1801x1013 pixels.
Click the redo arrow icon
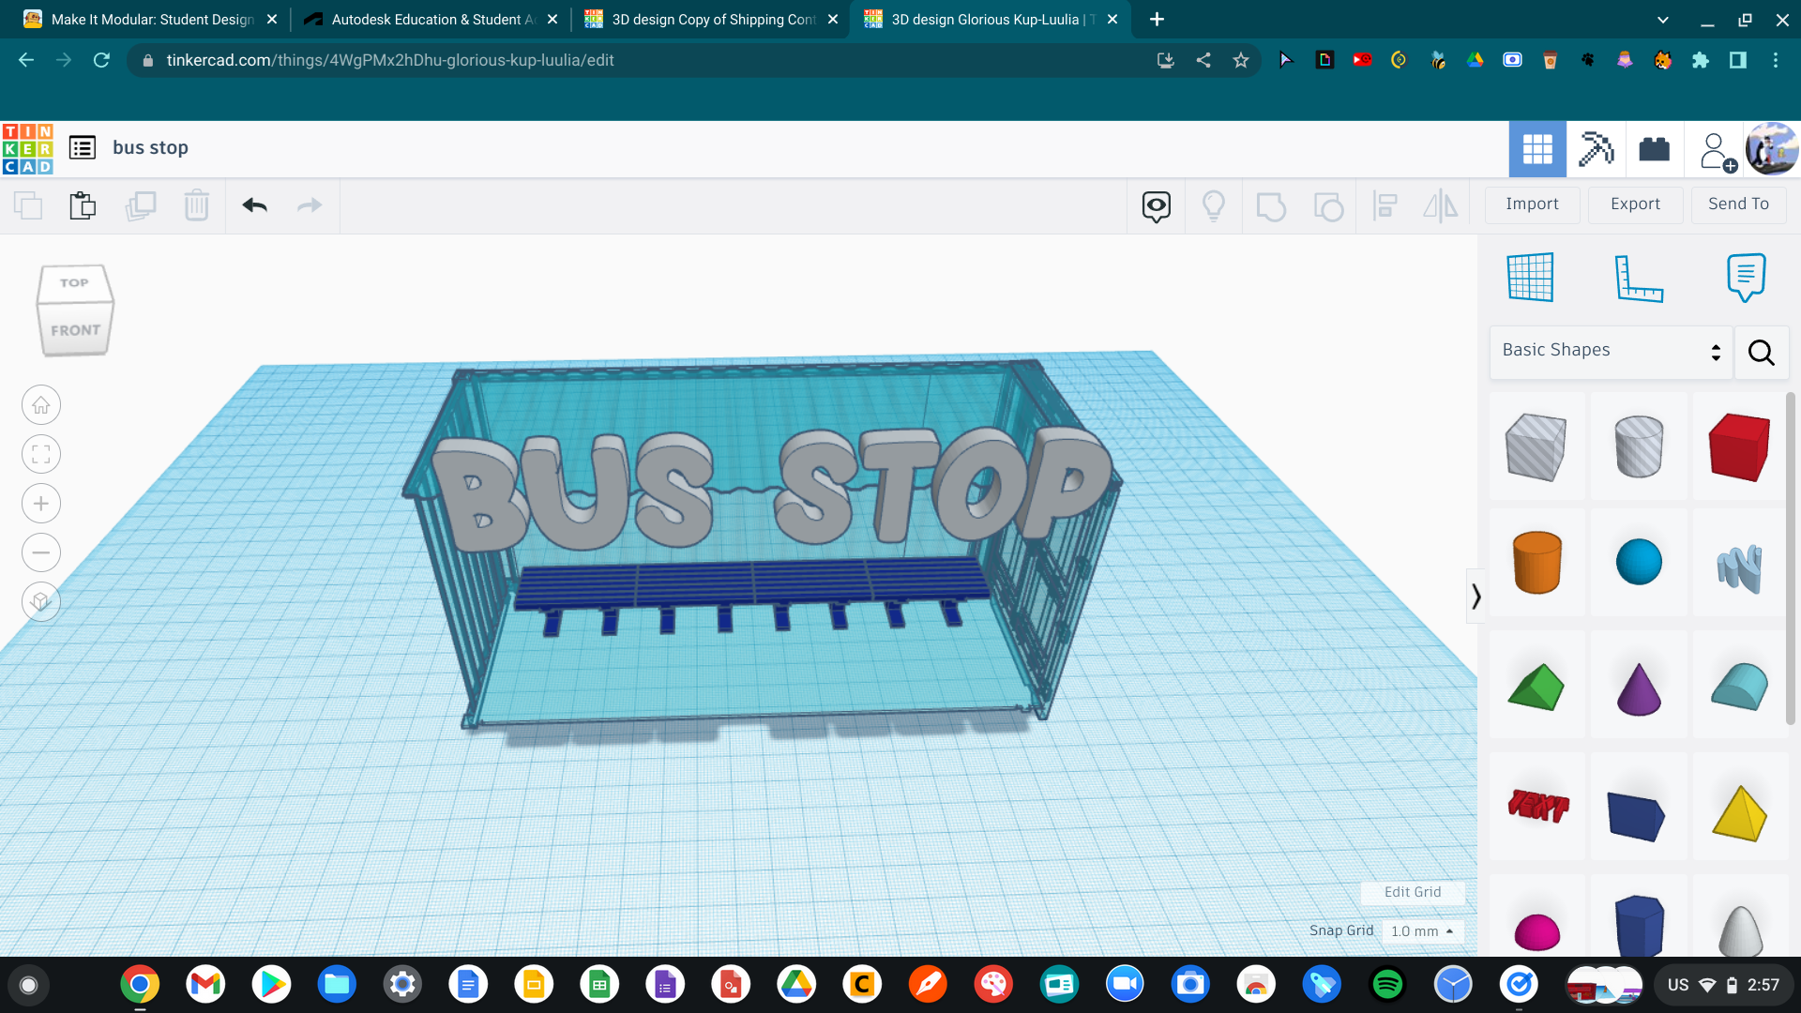coord(310,204)
